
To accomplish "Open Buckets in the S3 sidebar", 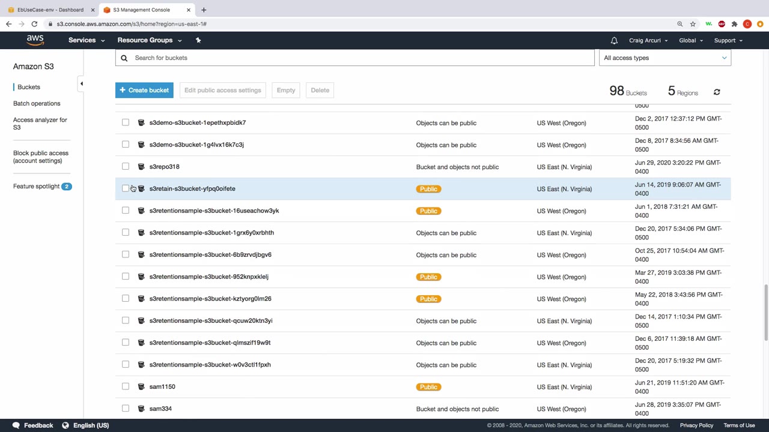I will pos(29,87).
